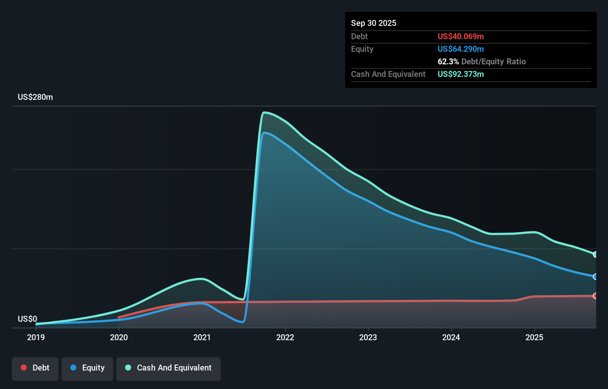Select the 2019 axis label
This screenshot has width=608, height=389.
click(36, 337)
